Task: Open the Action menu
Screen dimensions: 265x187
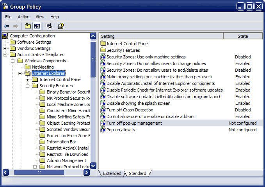Action: [23, 17]
